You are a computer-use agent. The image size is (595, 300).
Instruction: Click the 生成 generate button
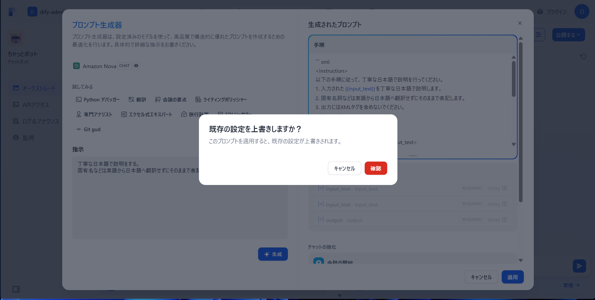[x=273, y=254]
